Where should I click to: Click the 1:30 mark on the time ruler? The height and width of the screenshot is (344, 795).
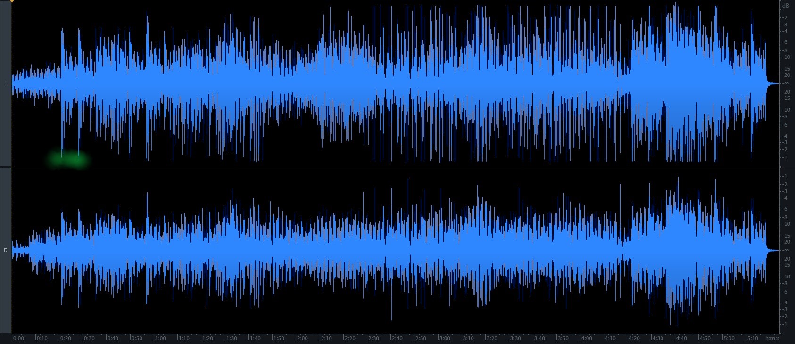(232, 338)
